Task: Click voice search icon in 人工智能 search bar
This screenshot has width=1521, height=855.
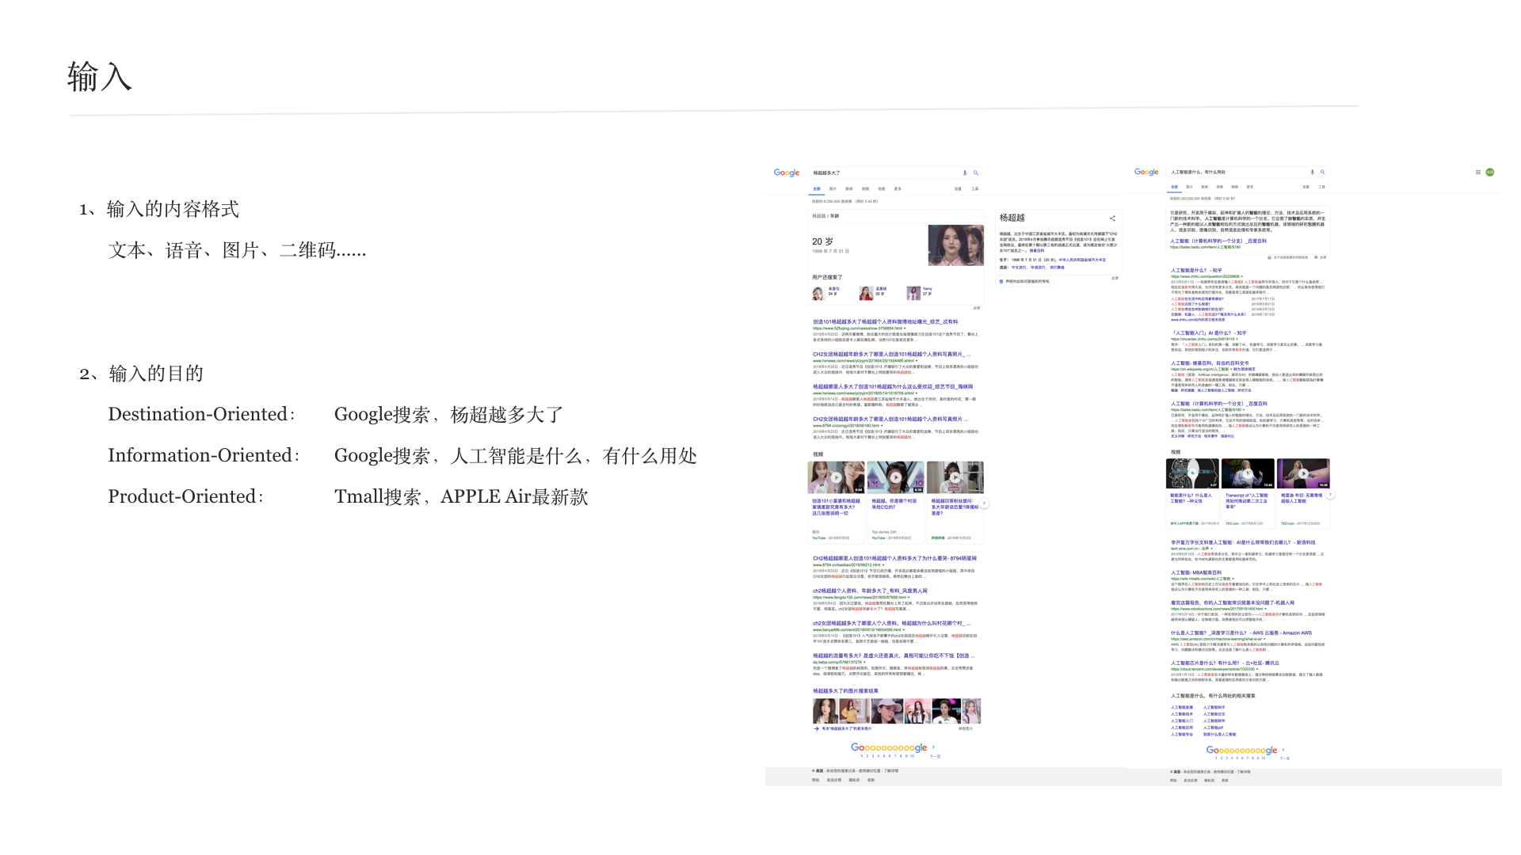Action: pos(1313,172)
